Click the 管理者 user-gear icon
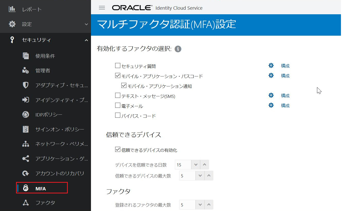This screenshot has width=343, height=211. point(26,71)
